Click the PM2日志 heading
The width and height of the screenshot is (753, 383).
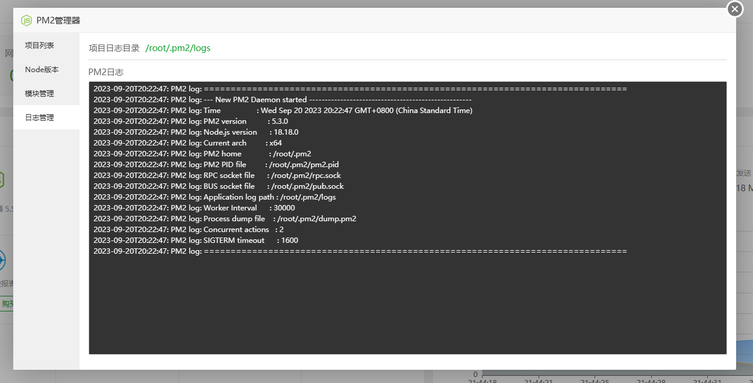[x=106, y=72]
